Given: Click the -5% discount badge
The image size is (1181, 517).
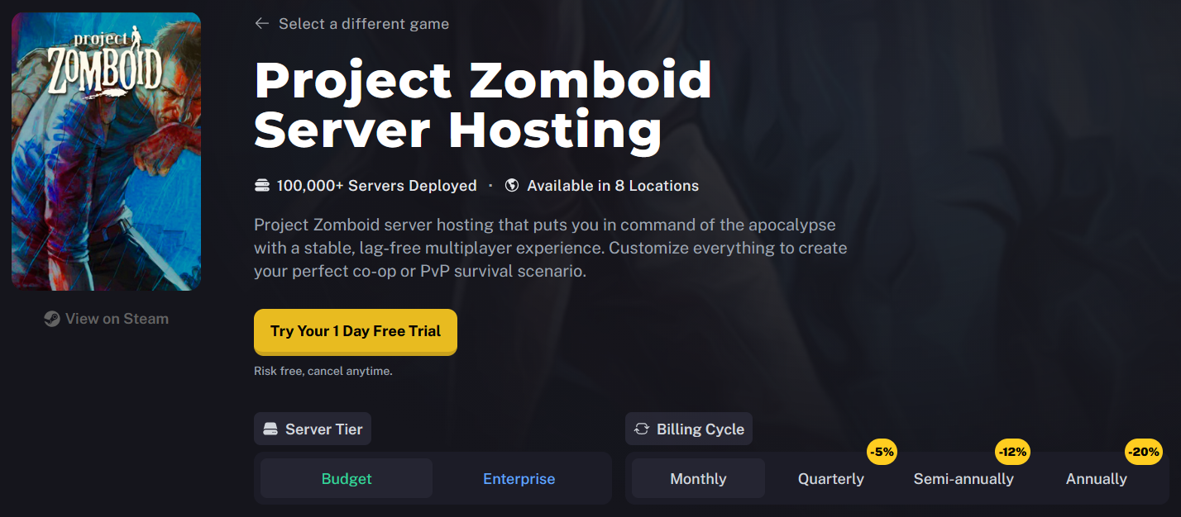Looking at the screenshot, I should [x=882, y=452].
